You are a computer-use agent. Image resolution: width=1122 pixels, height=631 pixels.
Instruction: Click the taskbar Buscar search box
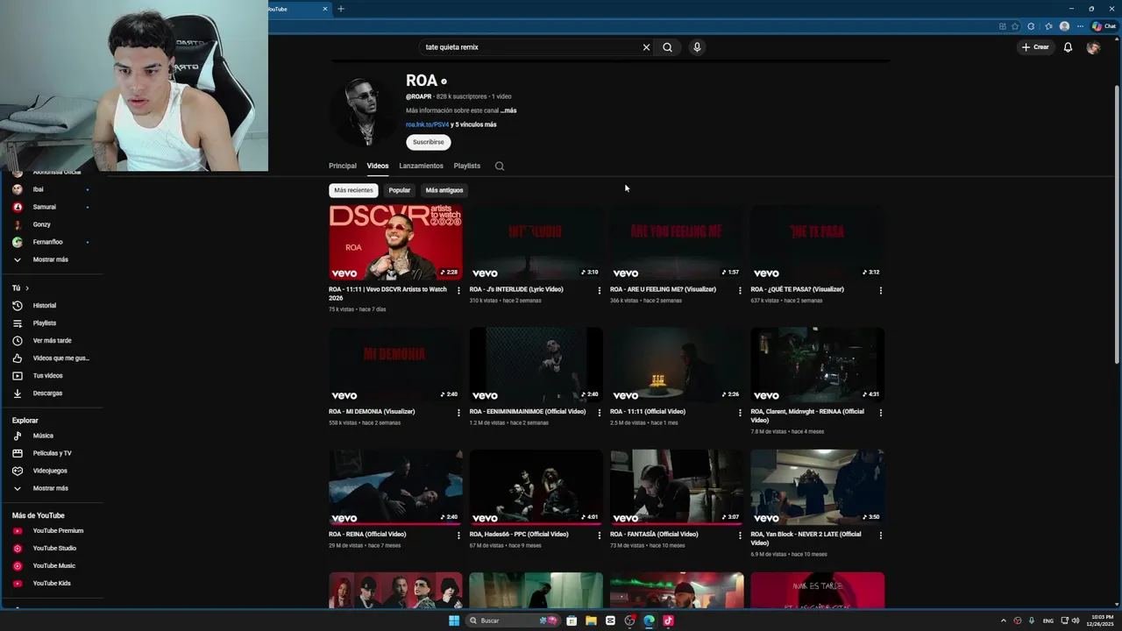coord(513,620)
